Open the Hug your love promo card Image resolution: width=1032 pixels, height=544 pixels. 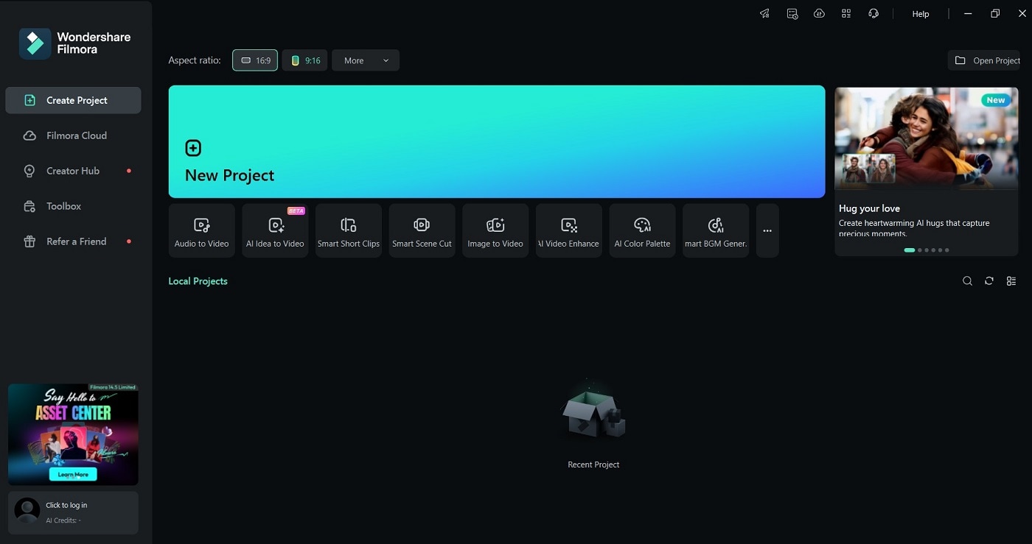(927, 172)
